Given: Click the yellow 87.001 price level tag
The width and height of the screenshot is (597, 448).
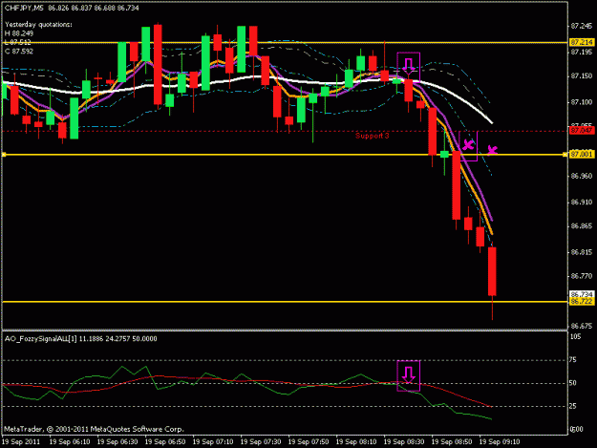Looking at the screenshot, I should click(x=582, y=154).
